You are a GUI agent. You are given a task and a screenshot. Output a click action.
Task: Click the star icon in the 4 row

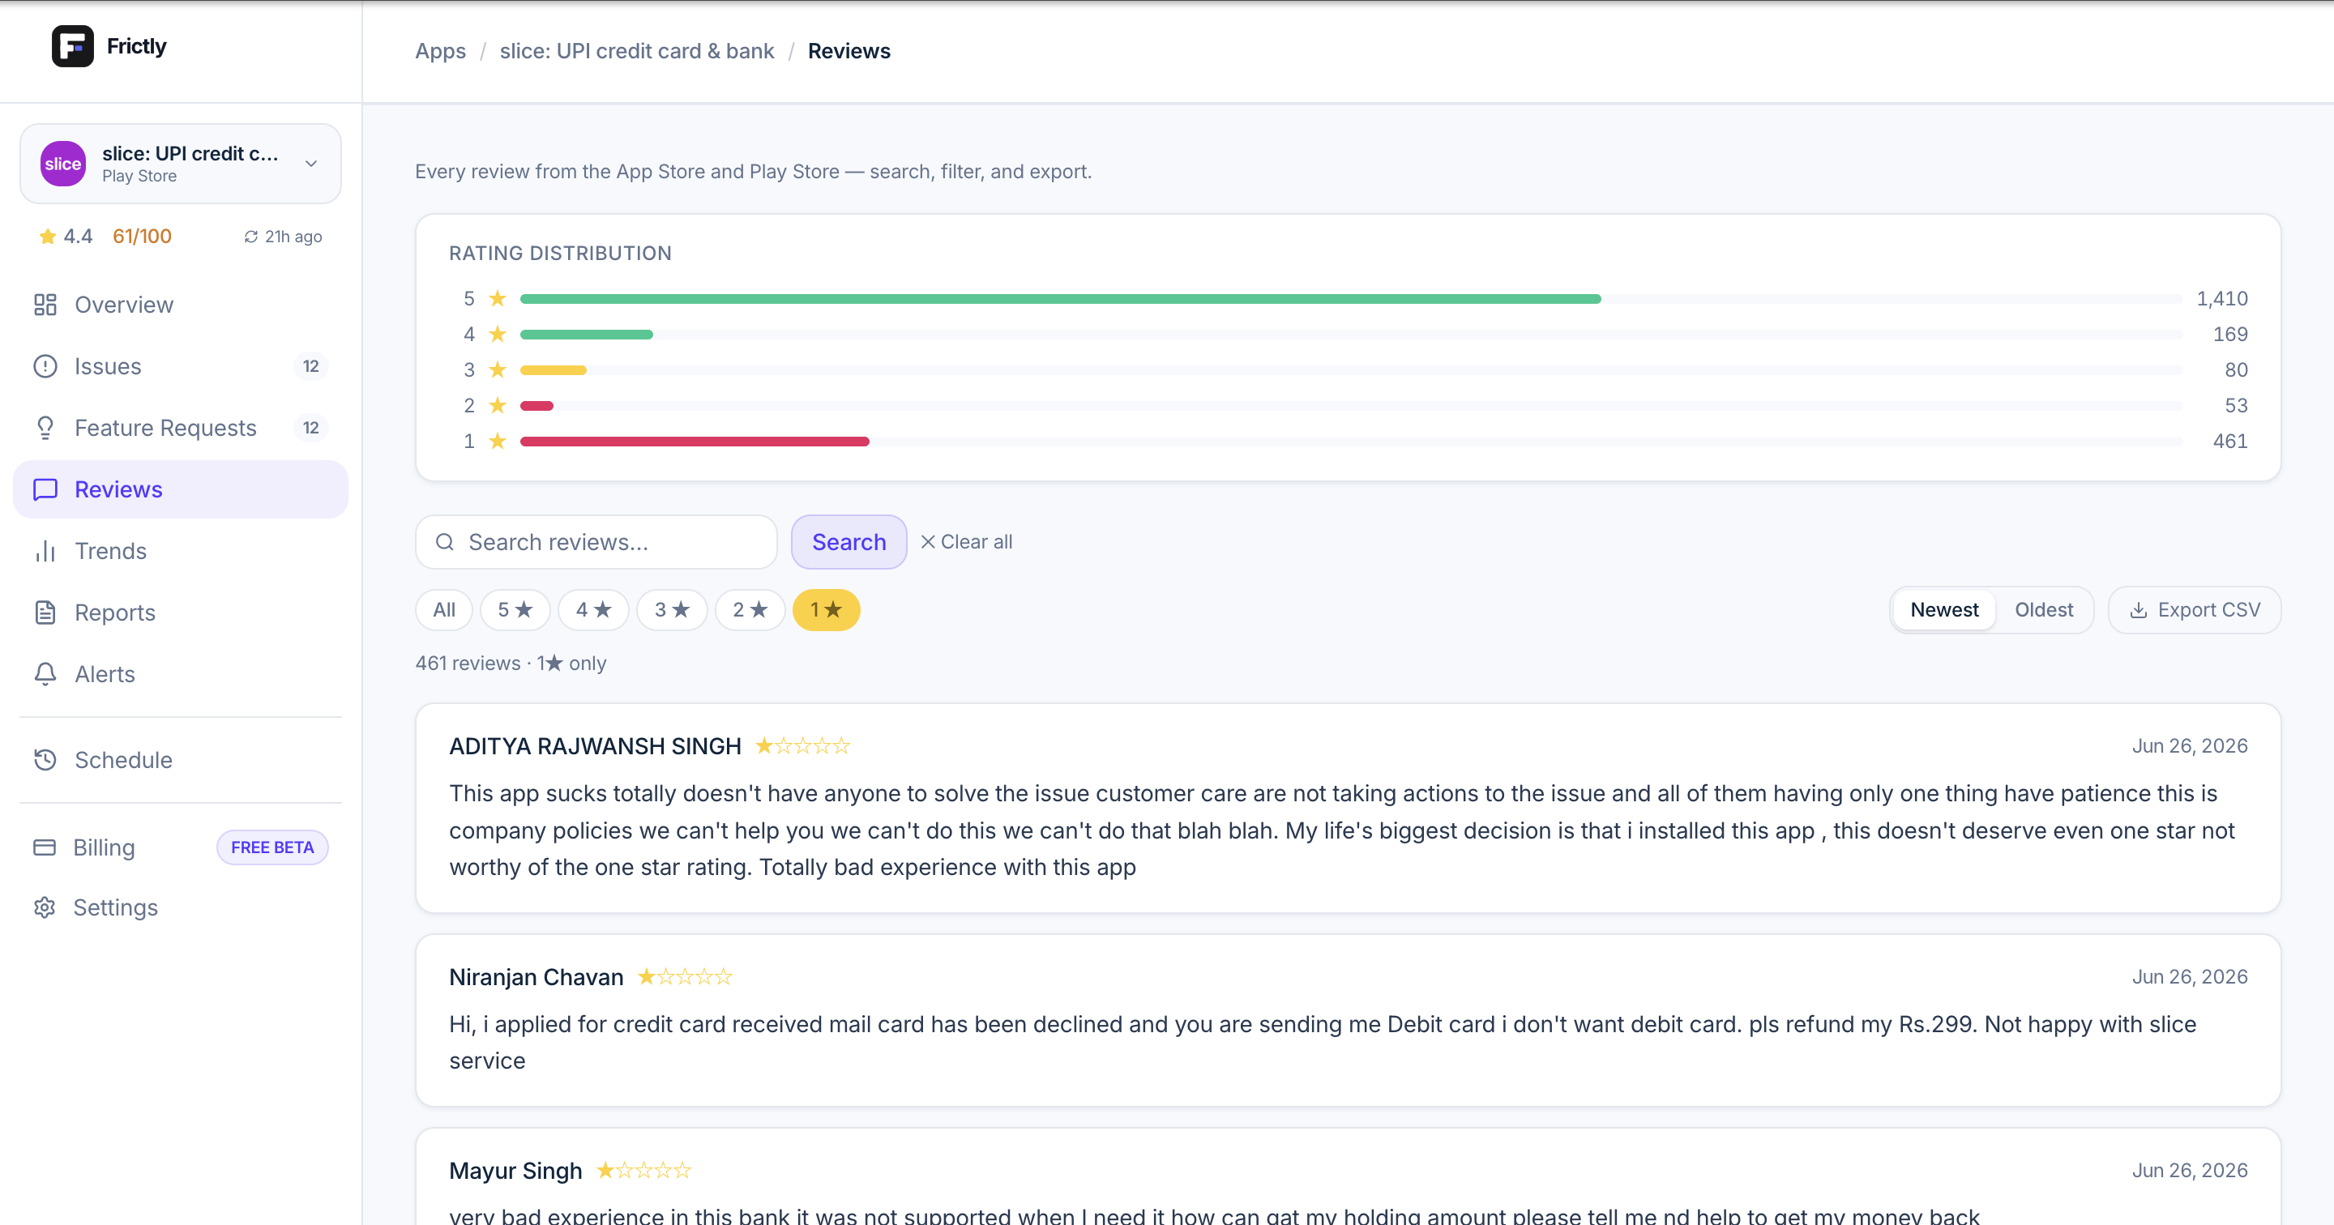point(497,334)
